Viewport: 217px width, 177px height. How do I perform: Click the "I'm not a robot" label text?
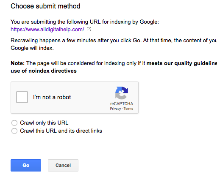pyautogui.click(x=52, y=97)
